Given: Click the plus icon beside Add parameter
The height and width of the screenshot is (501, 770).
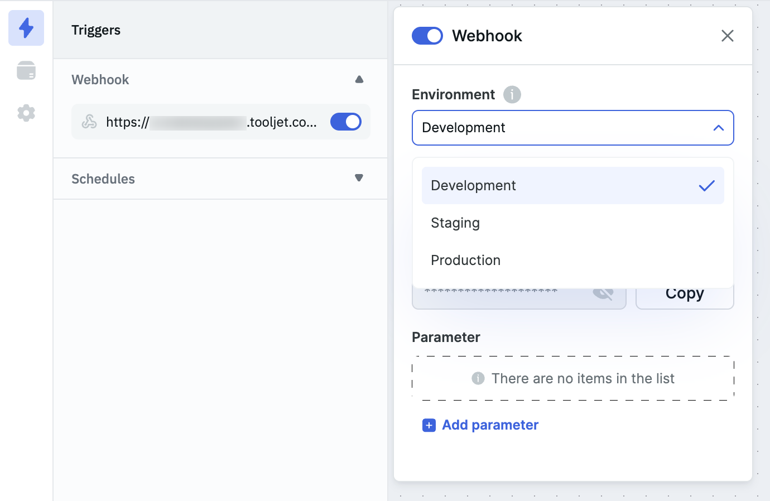Looking at the screenshot, I should click(x=429, y=425).
